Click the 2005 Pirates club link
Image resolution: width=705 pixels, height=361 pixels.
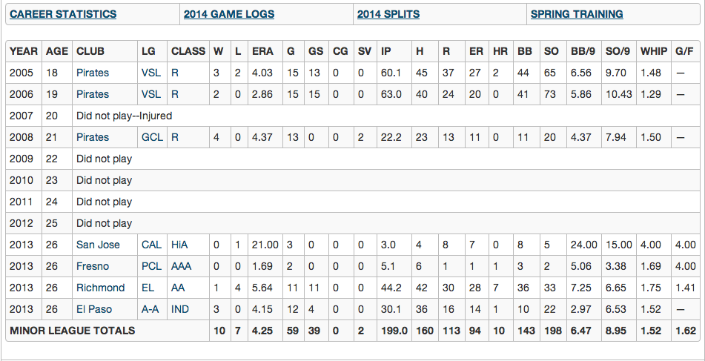pos(93,73)
